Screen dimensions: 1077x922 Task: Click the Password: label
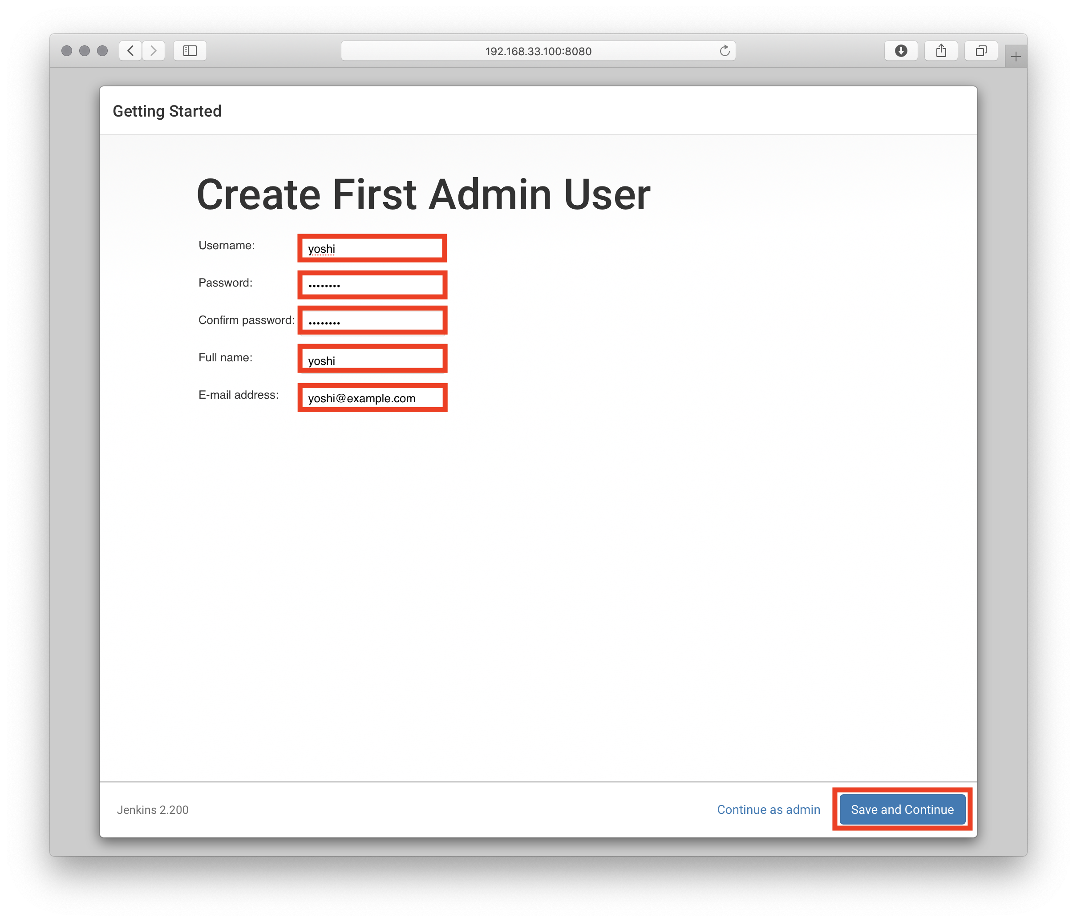(x=226, y=283)
